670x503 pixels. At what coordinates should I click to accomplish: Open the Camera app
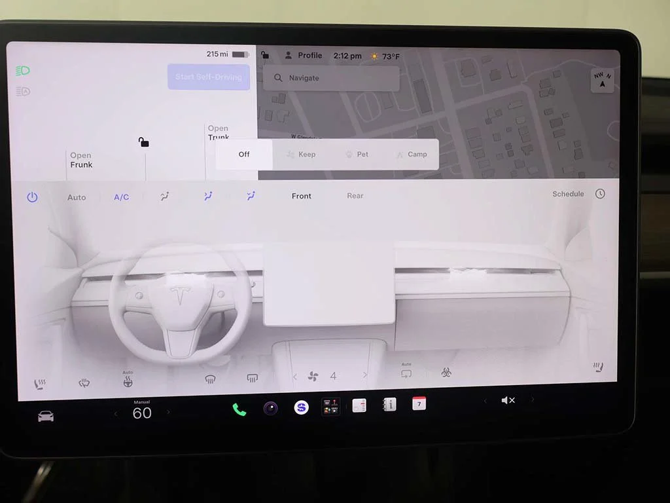pyautogui.click(x=270, y=409)
